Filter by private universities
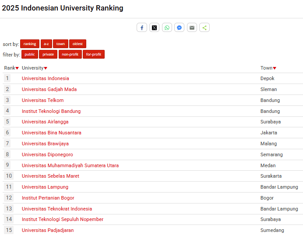 coord(48,54)
